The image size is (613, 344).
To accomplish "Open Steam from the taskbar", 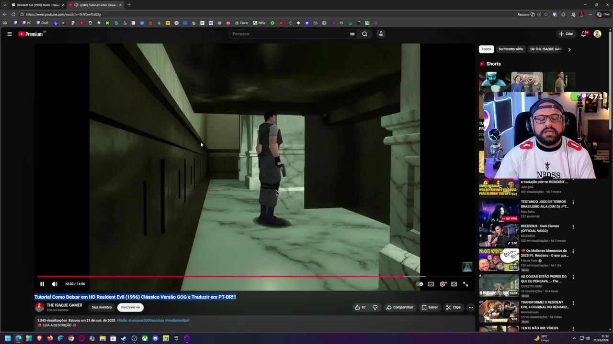I will tap(124, 338).
